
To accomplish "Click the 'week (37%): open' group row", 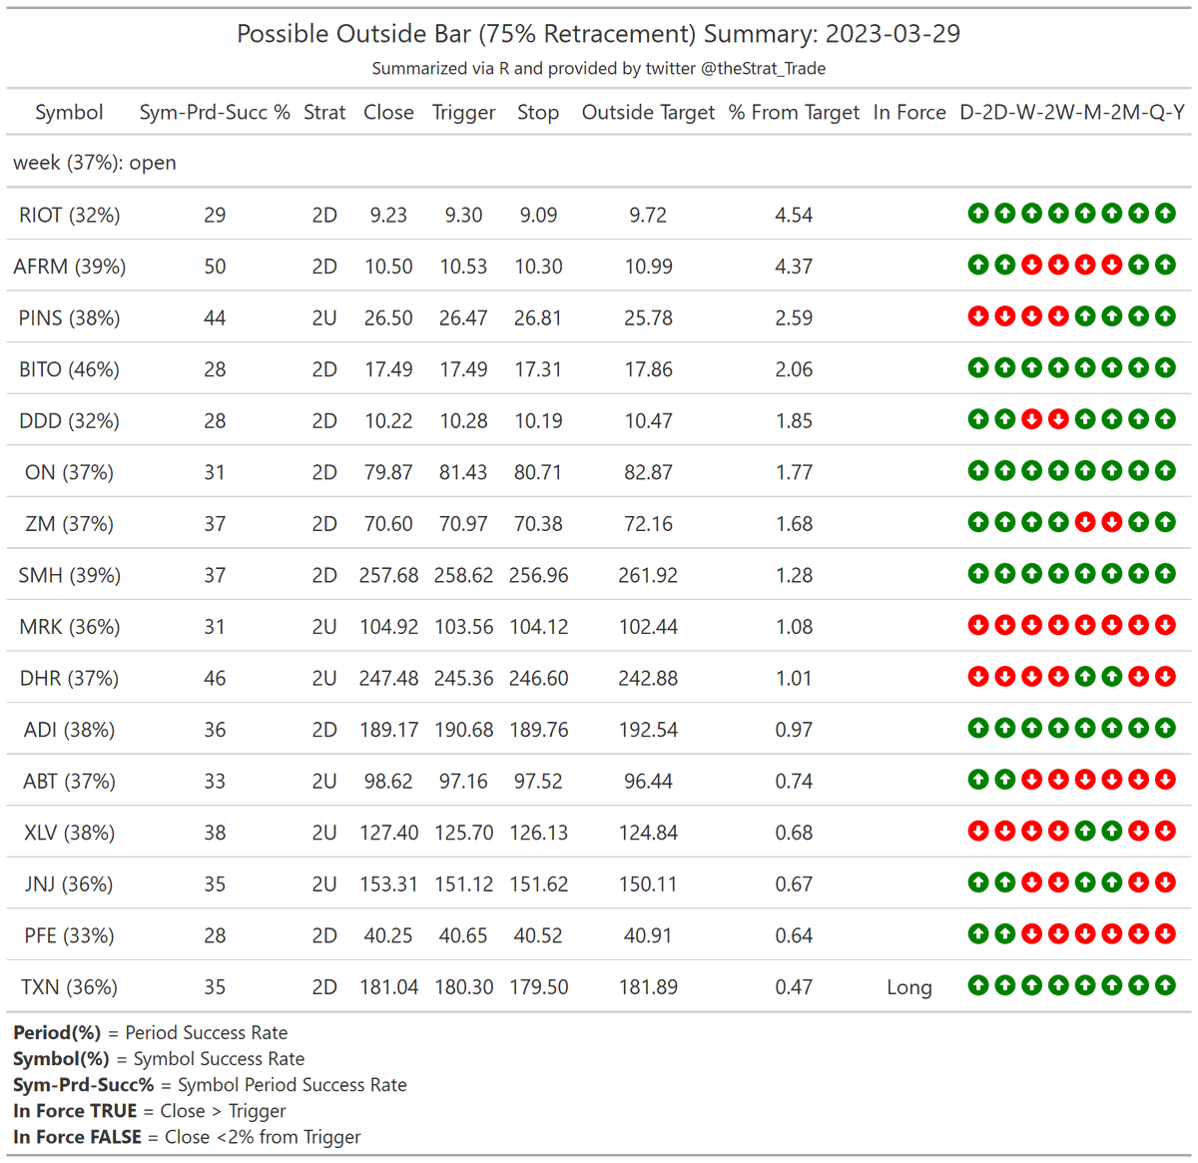I will [599, 163].
